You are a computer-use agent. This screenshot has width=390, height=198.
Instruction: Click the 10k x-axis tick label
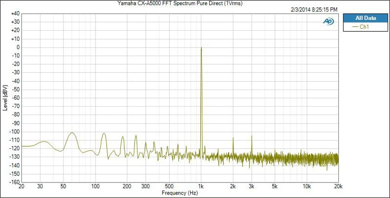coord(306,186)
